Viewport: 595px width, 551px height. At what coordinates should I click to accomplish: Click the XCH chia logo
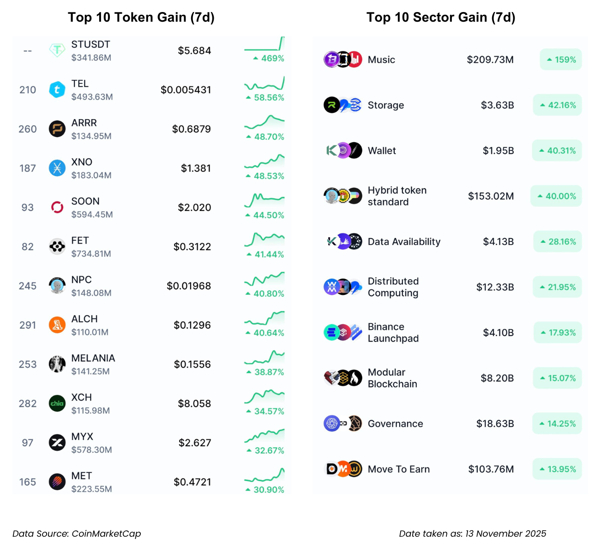pyautogui.click(x=57, y=403)
